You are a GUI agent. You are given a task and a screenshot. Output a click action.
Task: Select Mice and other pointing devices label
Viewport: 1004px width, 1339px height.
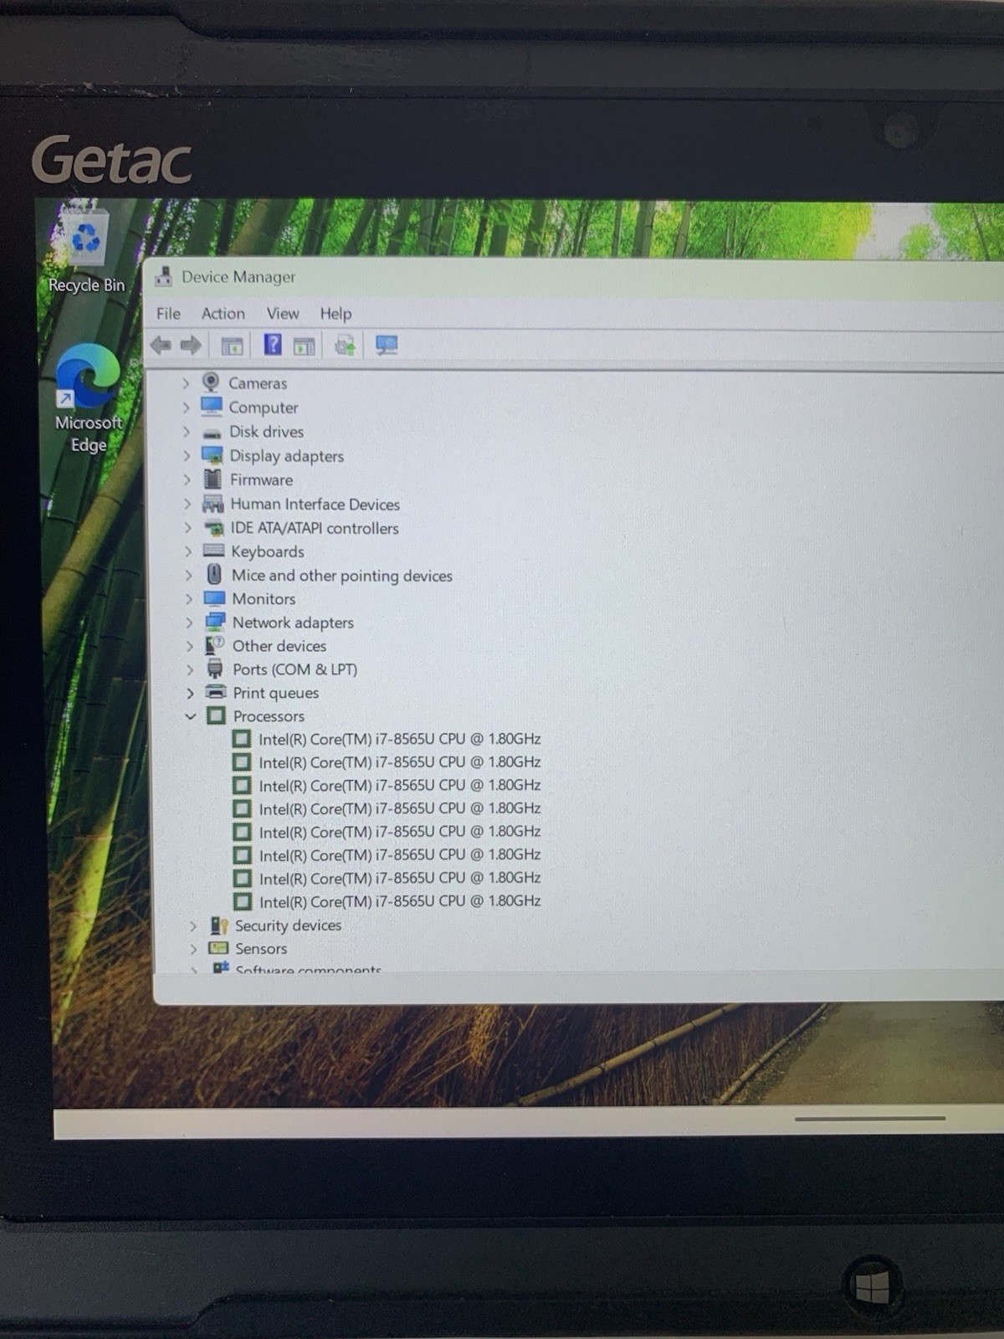tap(342, 575)
